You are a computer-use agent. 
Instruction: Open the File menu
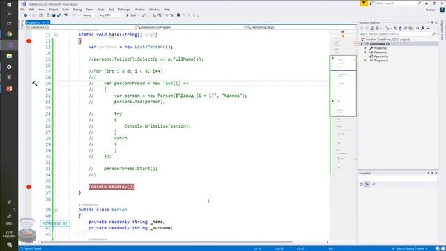23,10
